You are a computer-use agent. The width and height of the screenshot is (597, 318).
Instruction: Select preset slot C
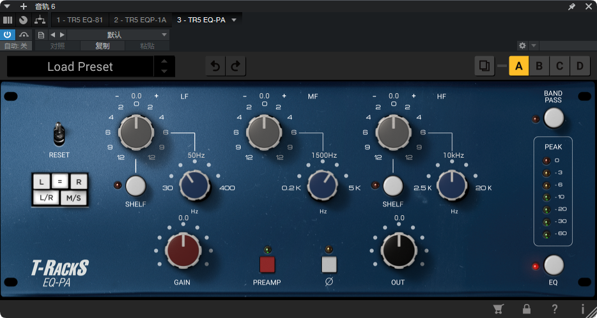559,66
